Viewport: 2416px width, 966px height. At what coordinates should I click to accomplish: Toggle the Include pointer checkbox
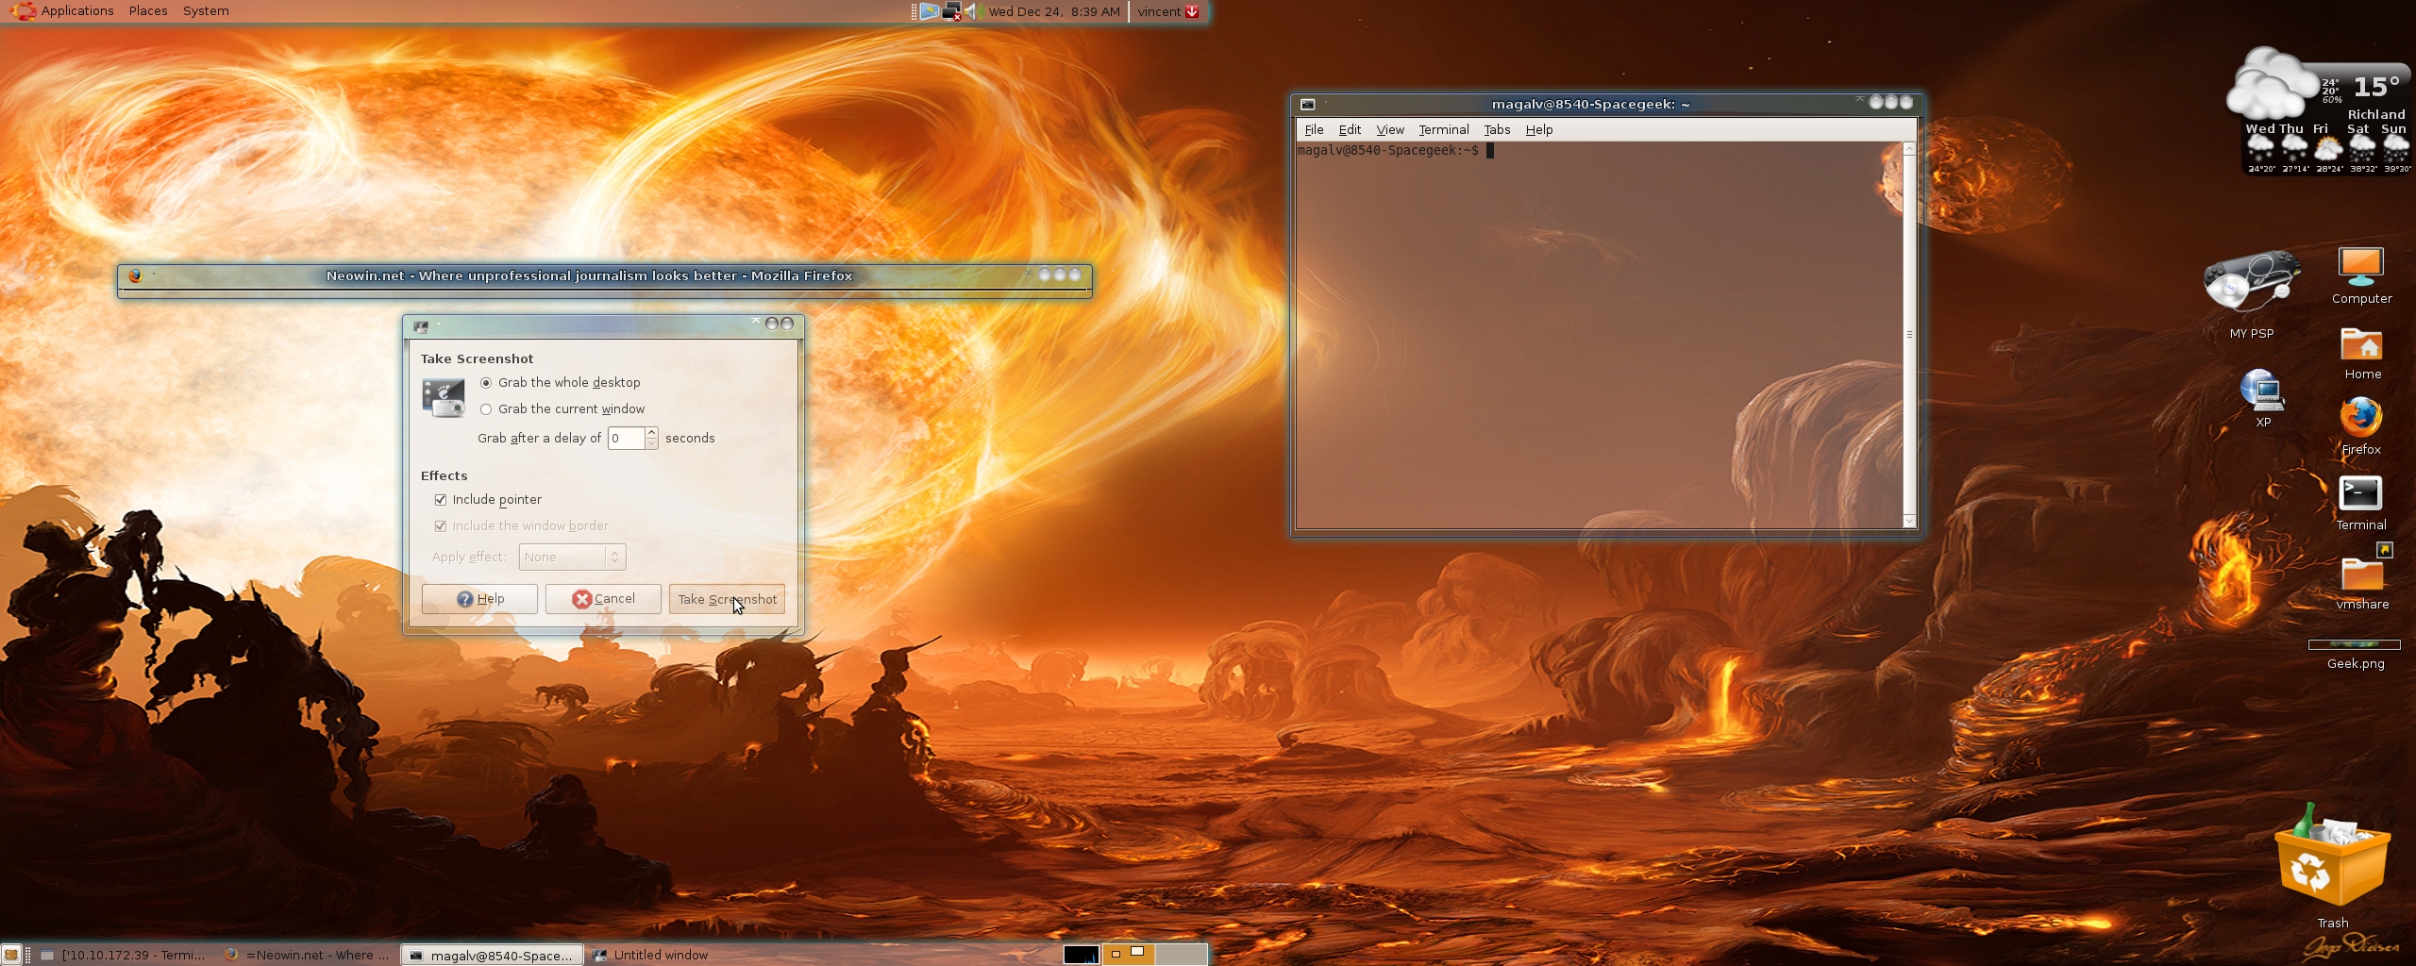coord(441,500)
